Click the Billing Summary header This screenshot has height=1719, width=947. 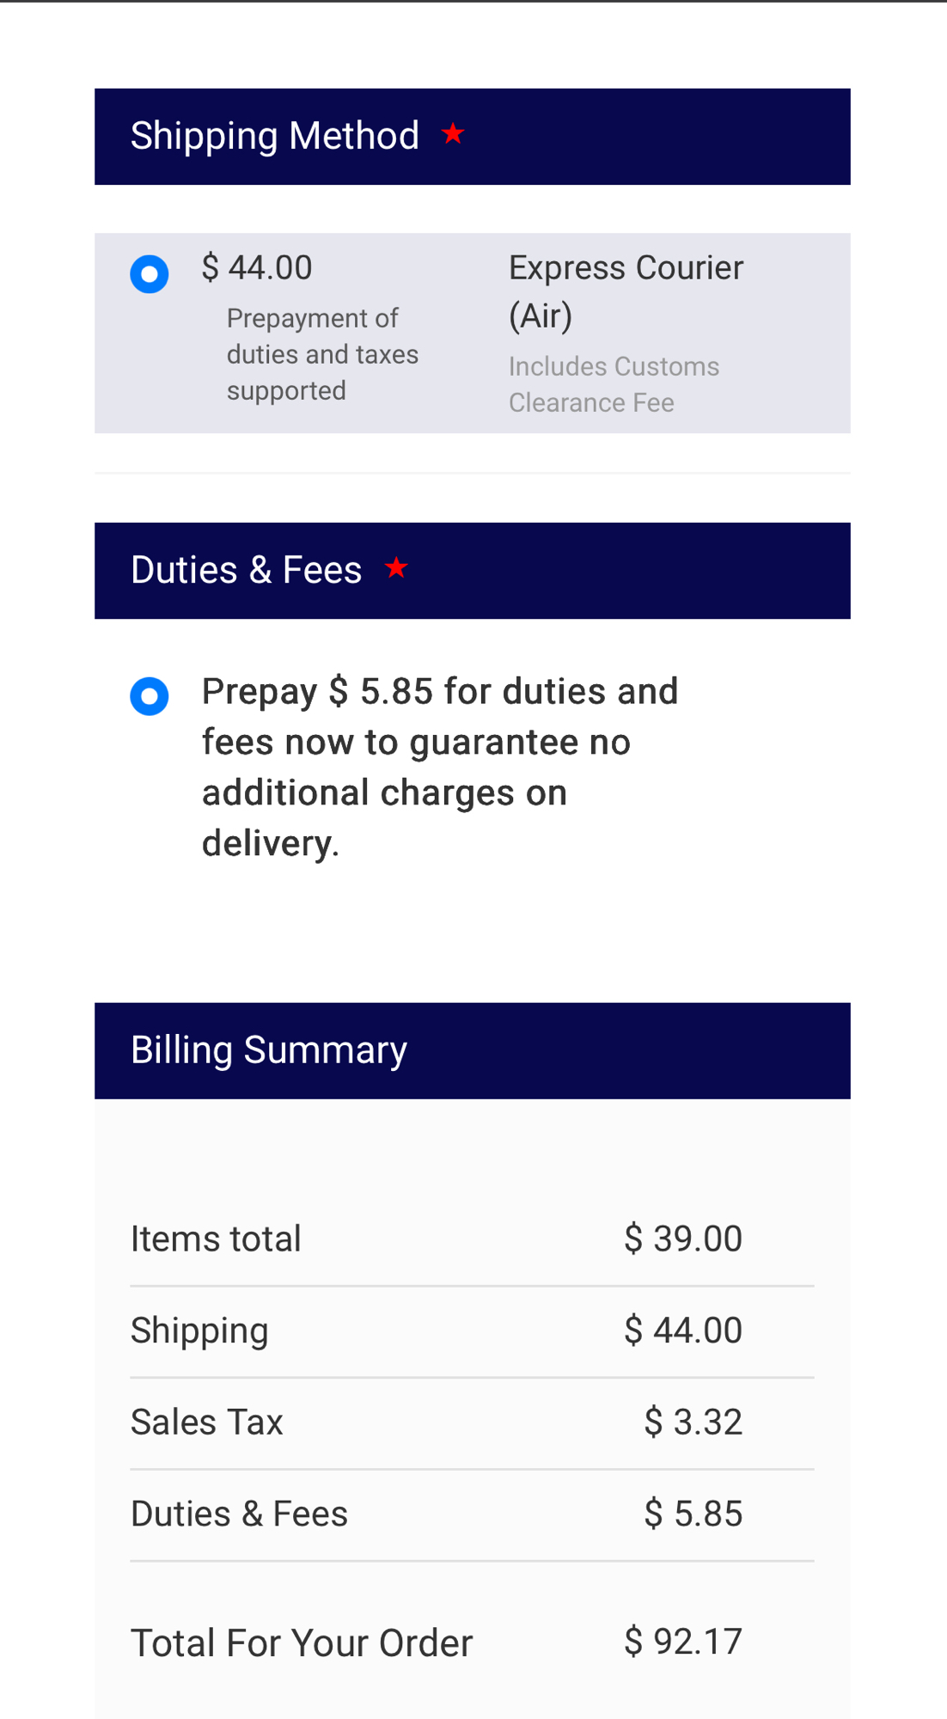269,1050
